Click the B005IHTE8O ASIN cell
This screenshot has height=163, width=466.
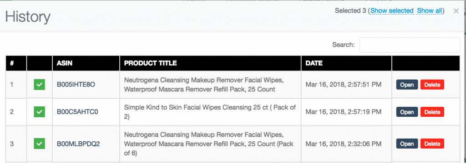[86, 85]
